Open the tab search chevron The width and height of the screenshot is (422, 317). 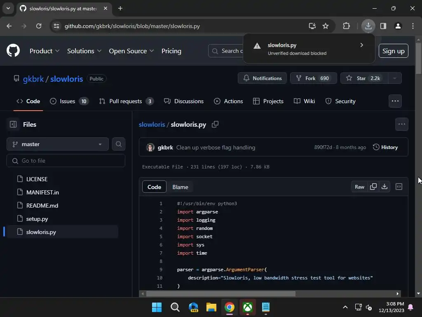click(x=8, y=8)
